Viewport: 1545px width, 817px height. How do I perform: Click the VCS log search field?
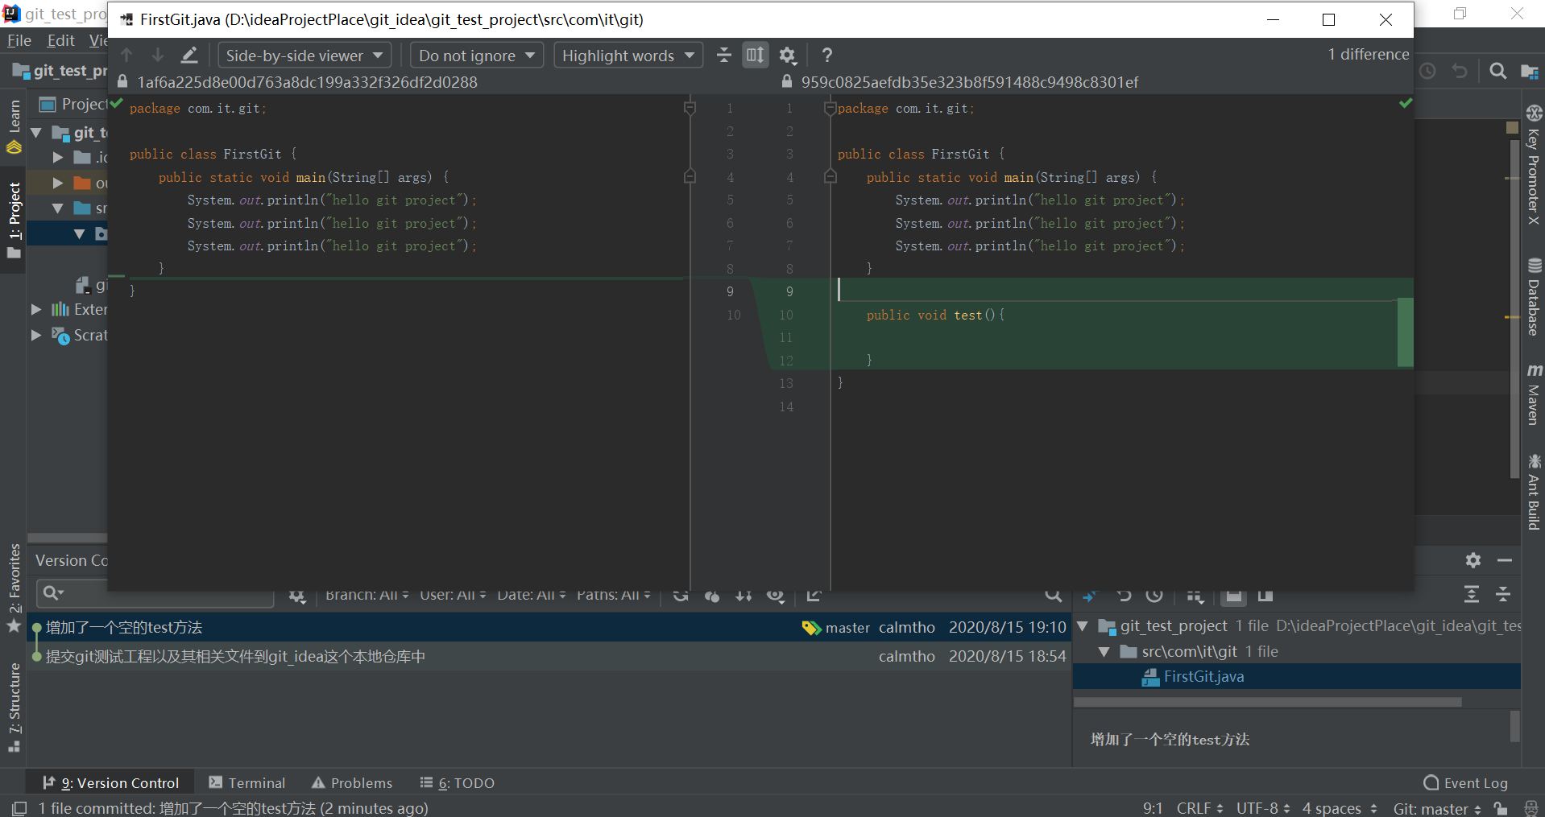tap(155, 594)
